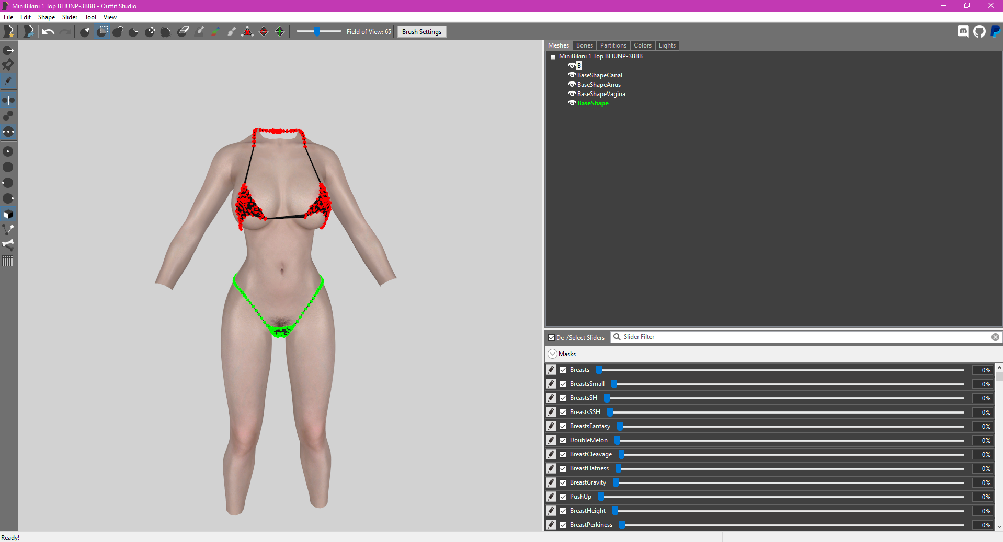Collapse the Masks section
The image size is (1003, 542).
click(552, 354)
